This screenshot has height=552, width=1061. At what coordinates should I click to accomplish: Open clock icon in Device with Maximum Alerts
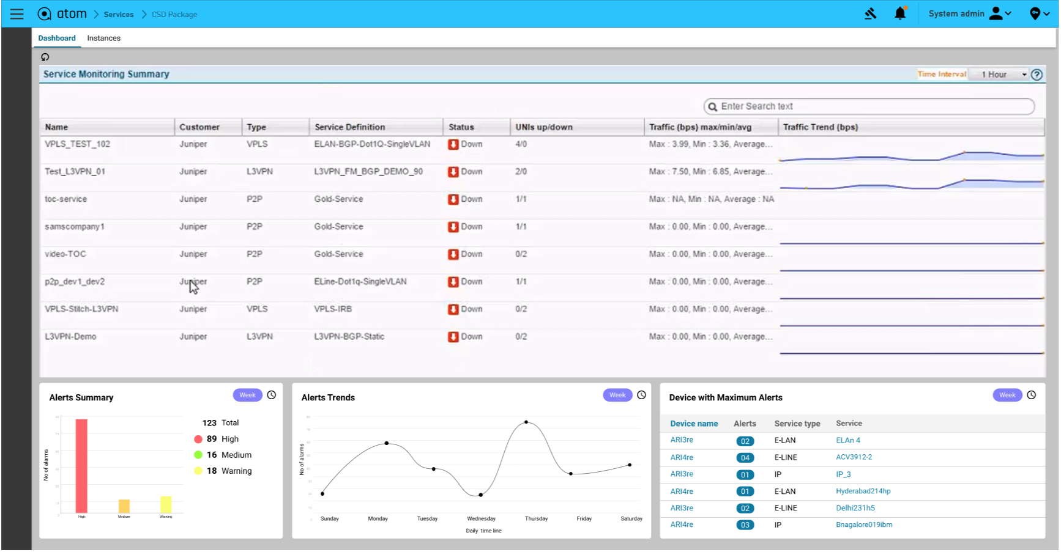tap(1032, 396)
